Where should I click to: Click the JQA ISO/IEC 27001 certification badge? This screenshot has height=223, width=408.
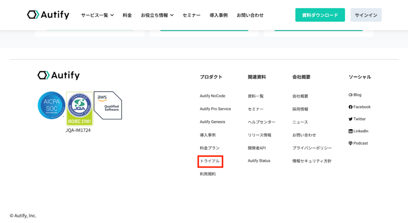click(x=80, y=109)
